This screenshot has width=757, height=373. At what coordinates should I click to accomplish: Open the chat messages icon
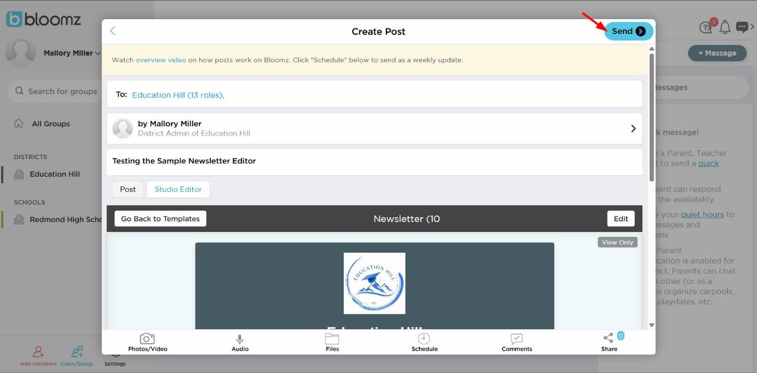coord(742,27)
